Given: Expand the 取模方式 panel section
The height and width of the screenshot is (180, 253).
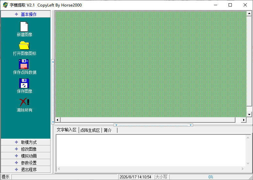Looking at the screenshot, I should (26, 142).
